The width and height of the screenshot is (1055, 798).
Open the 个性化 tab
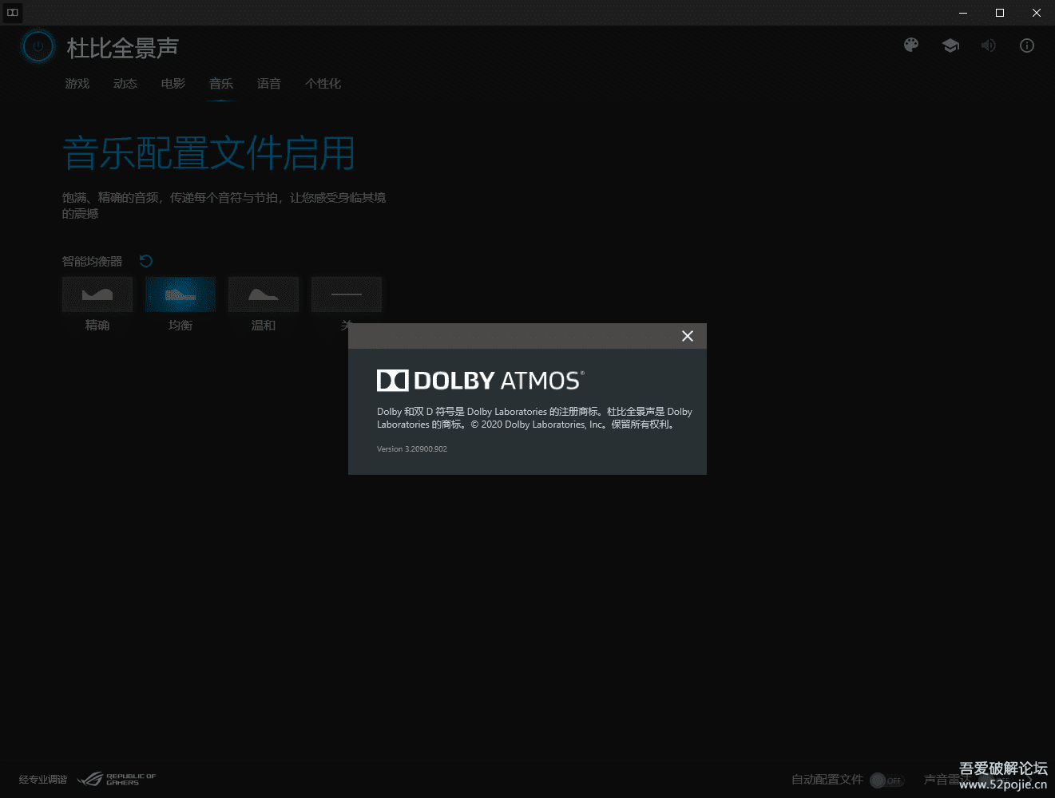tap(323, 84)
